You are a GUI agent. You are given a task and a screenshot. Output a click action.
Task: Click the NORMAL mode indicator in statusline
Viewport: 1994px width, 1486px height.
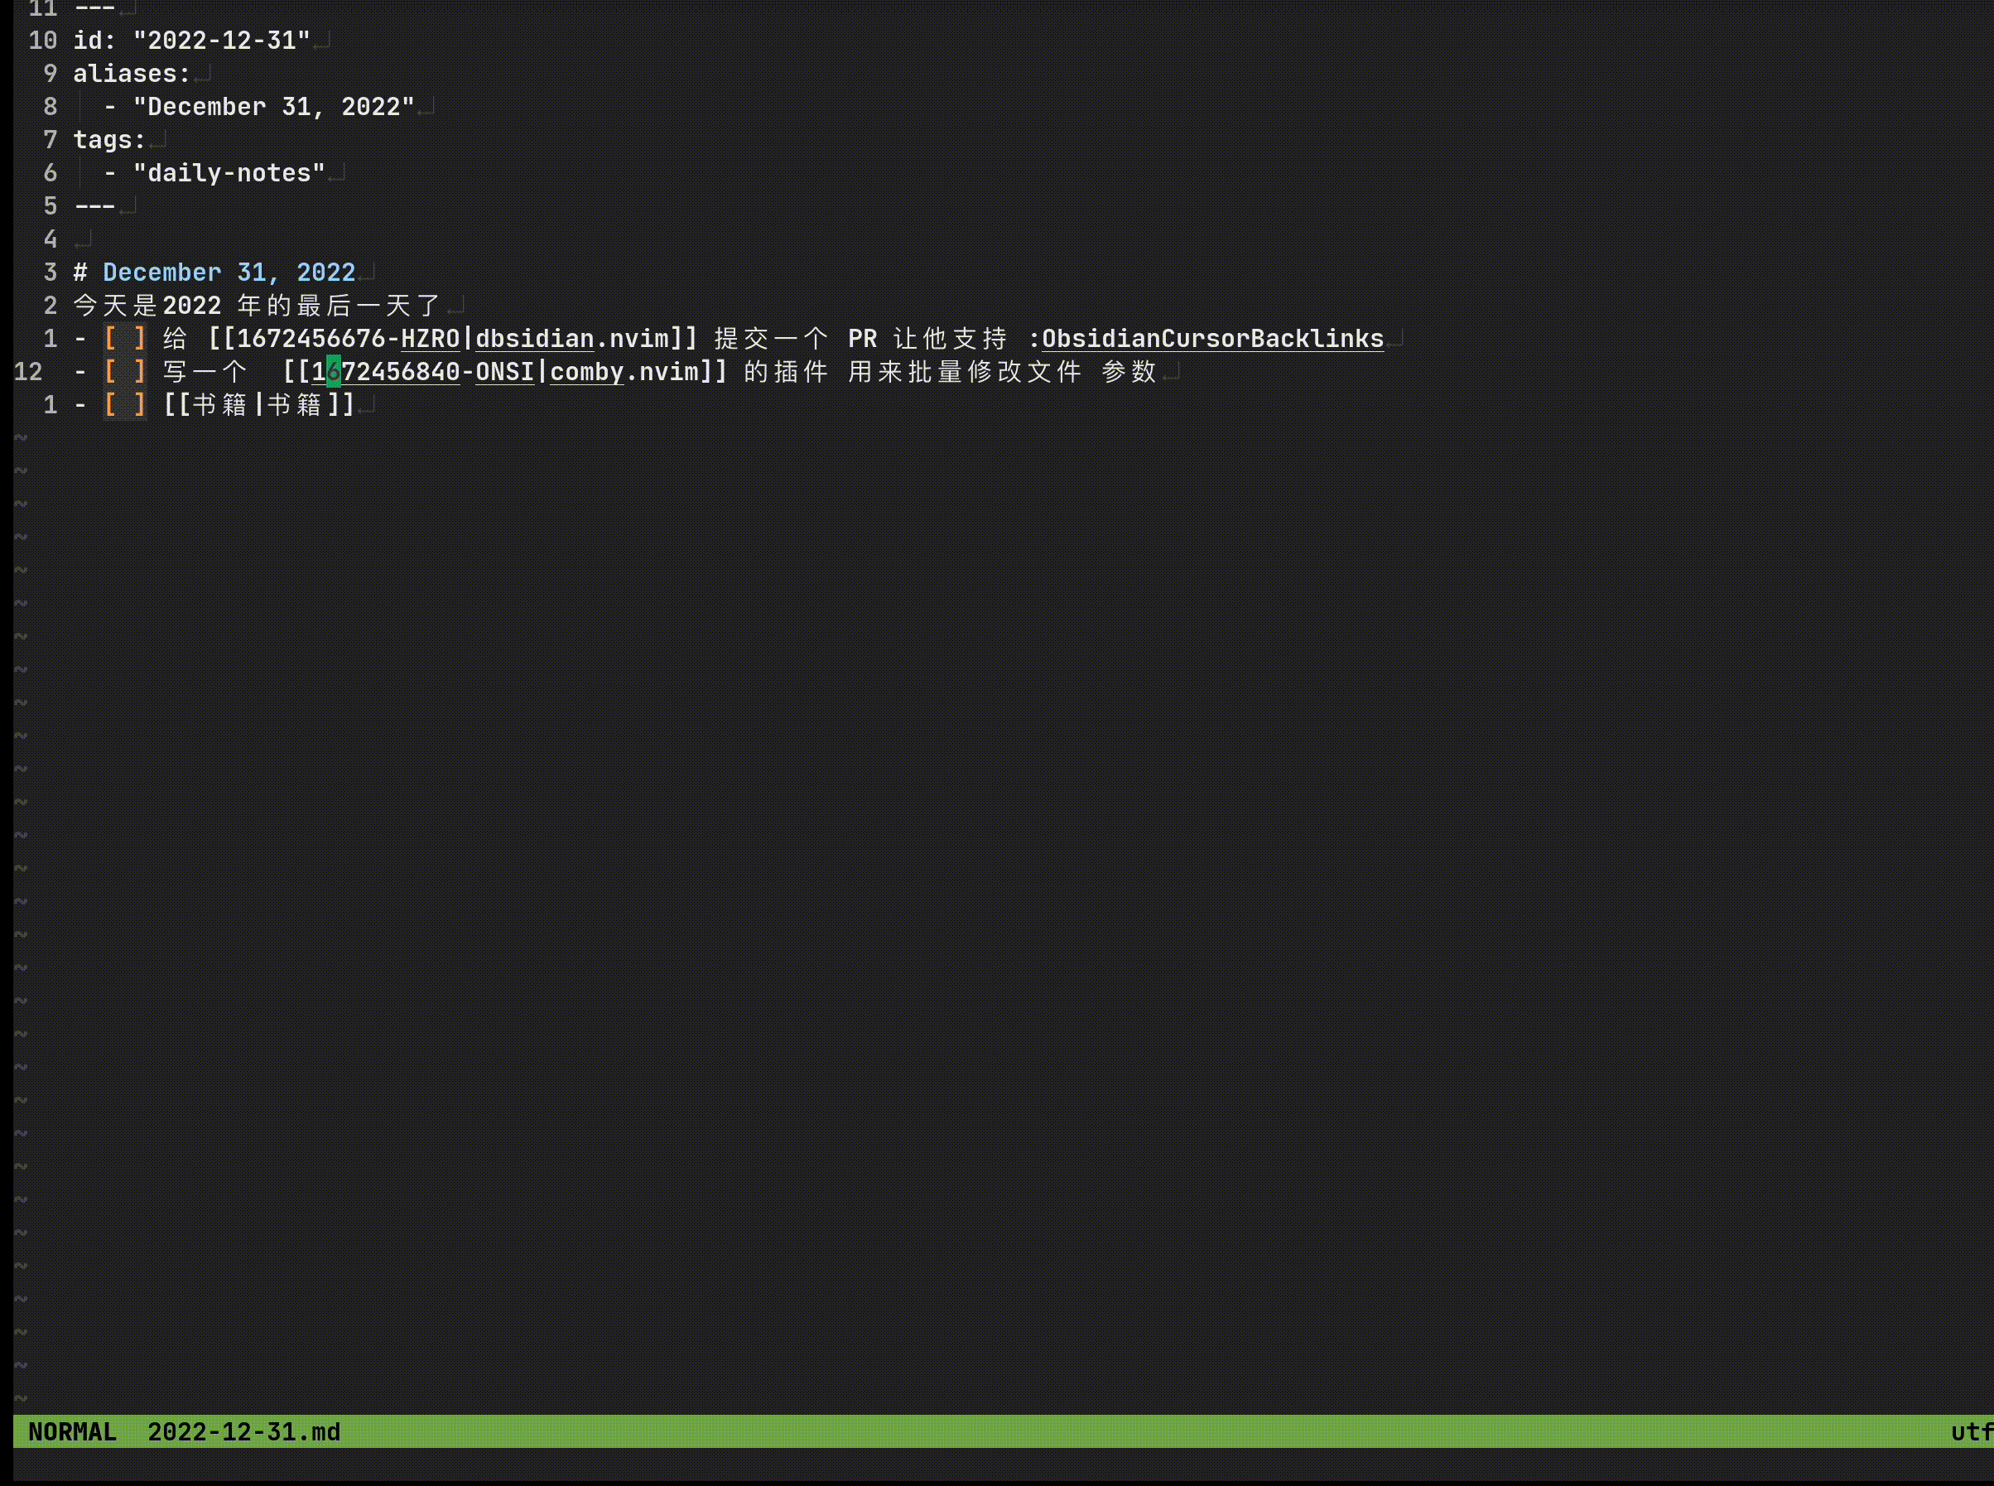[72, 1431]
